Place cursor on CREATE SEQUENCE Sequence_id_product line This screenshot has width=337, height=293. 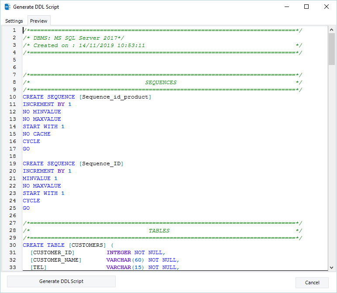point(87,97)
